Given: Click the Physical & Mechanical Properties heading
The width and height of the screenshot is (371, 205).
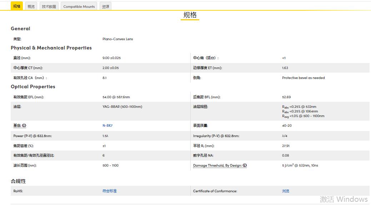Looking at the screenshot, I should (x=51, y=48).
